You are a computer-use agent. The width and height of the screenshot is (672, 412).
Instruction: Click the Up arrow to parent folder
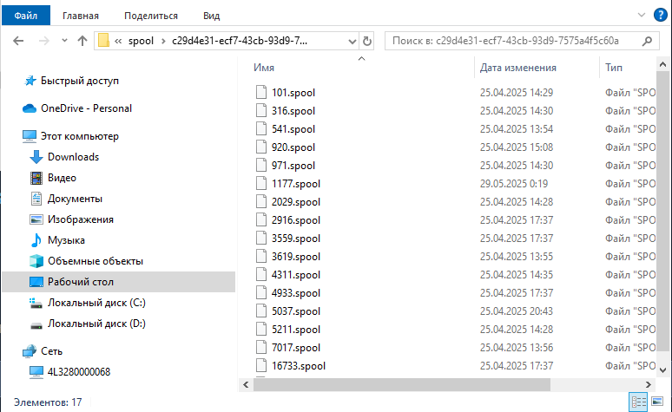coord(83,41)
